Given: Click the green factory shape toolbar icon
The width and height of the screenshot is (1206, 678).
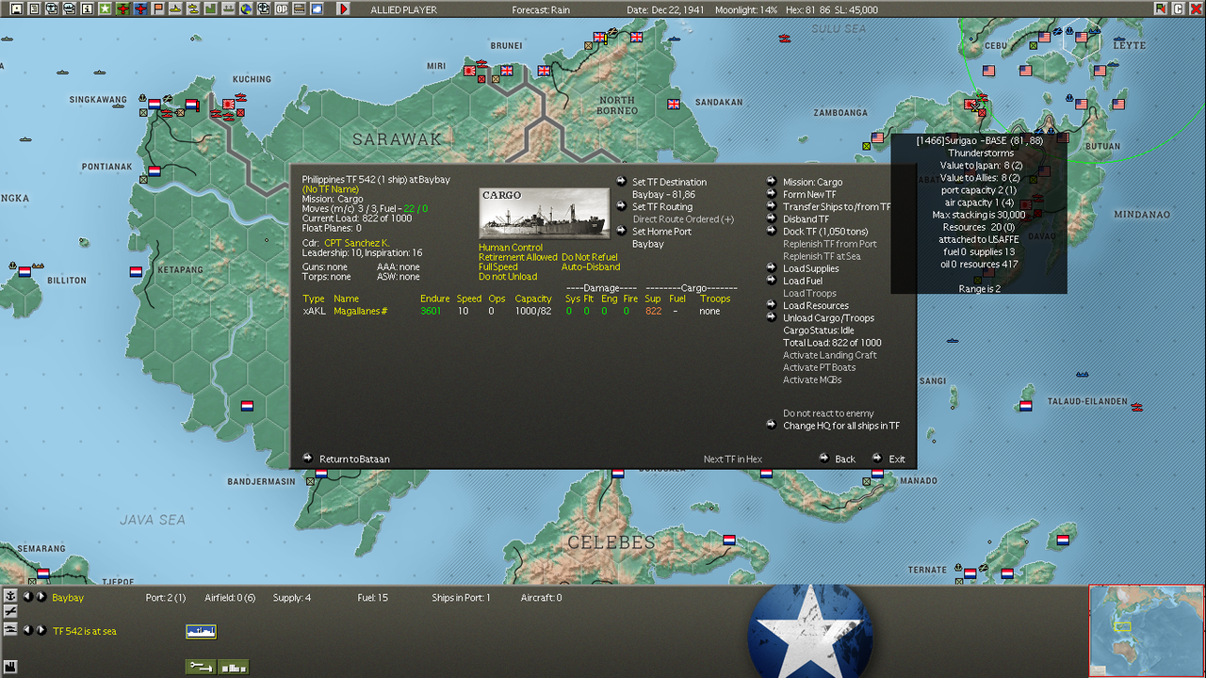Looking at the screenshot, I should click(x=210, y=8).
